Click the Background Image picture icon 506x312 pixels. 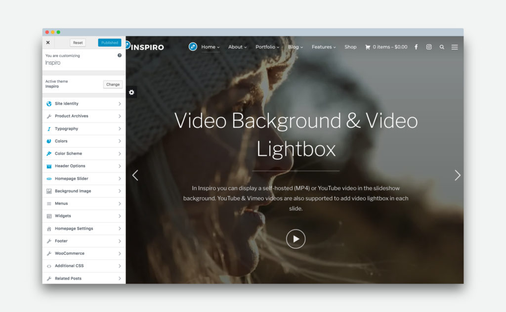pos(49,191)
